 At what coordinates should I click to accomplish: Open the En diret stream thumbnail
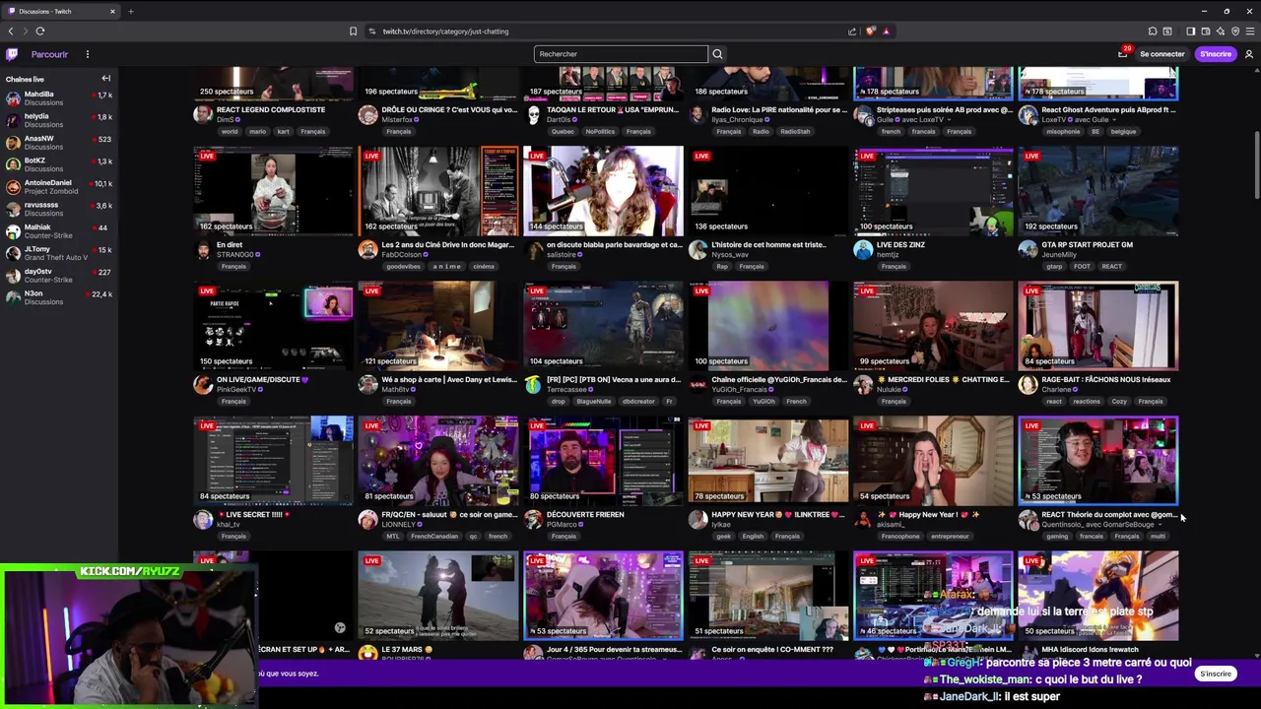pyautogui.click(x=274, y=191)
